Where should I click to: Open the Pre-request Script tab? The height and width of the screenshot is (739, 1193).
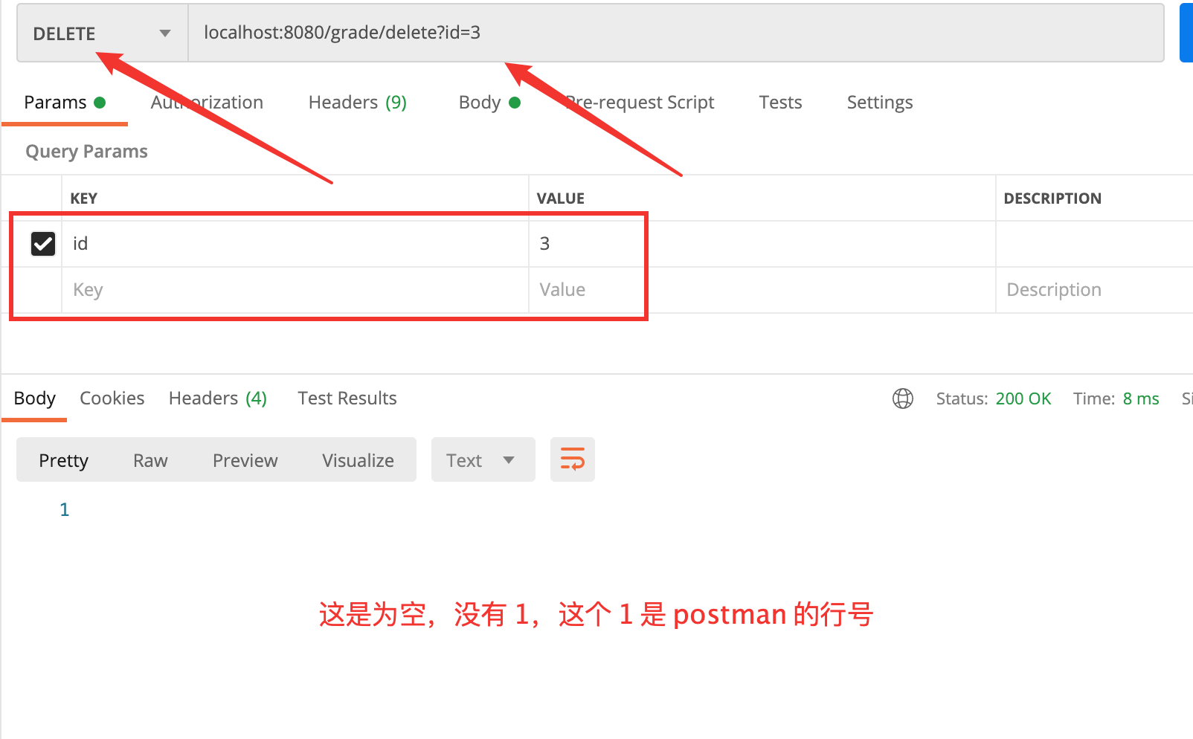click(640, 103)
